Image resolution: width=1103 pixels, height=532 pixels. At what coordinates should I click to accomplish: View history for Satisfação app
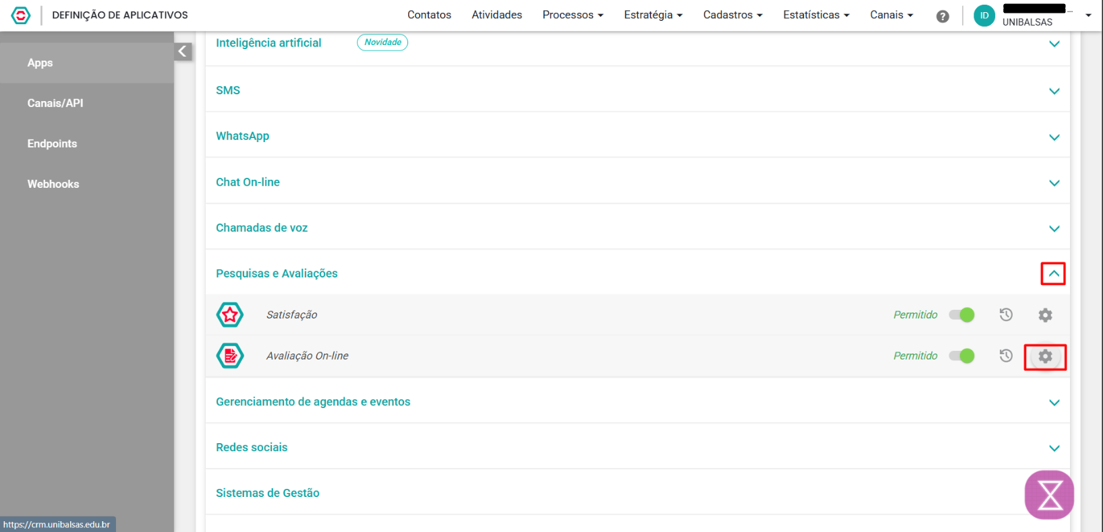coord(1006,314)
